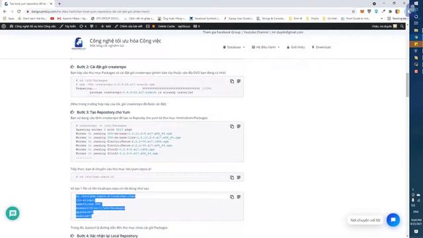Copy the createrepo install code block
Viewport: 423px width, 238px height.
(x=232, y=81)
